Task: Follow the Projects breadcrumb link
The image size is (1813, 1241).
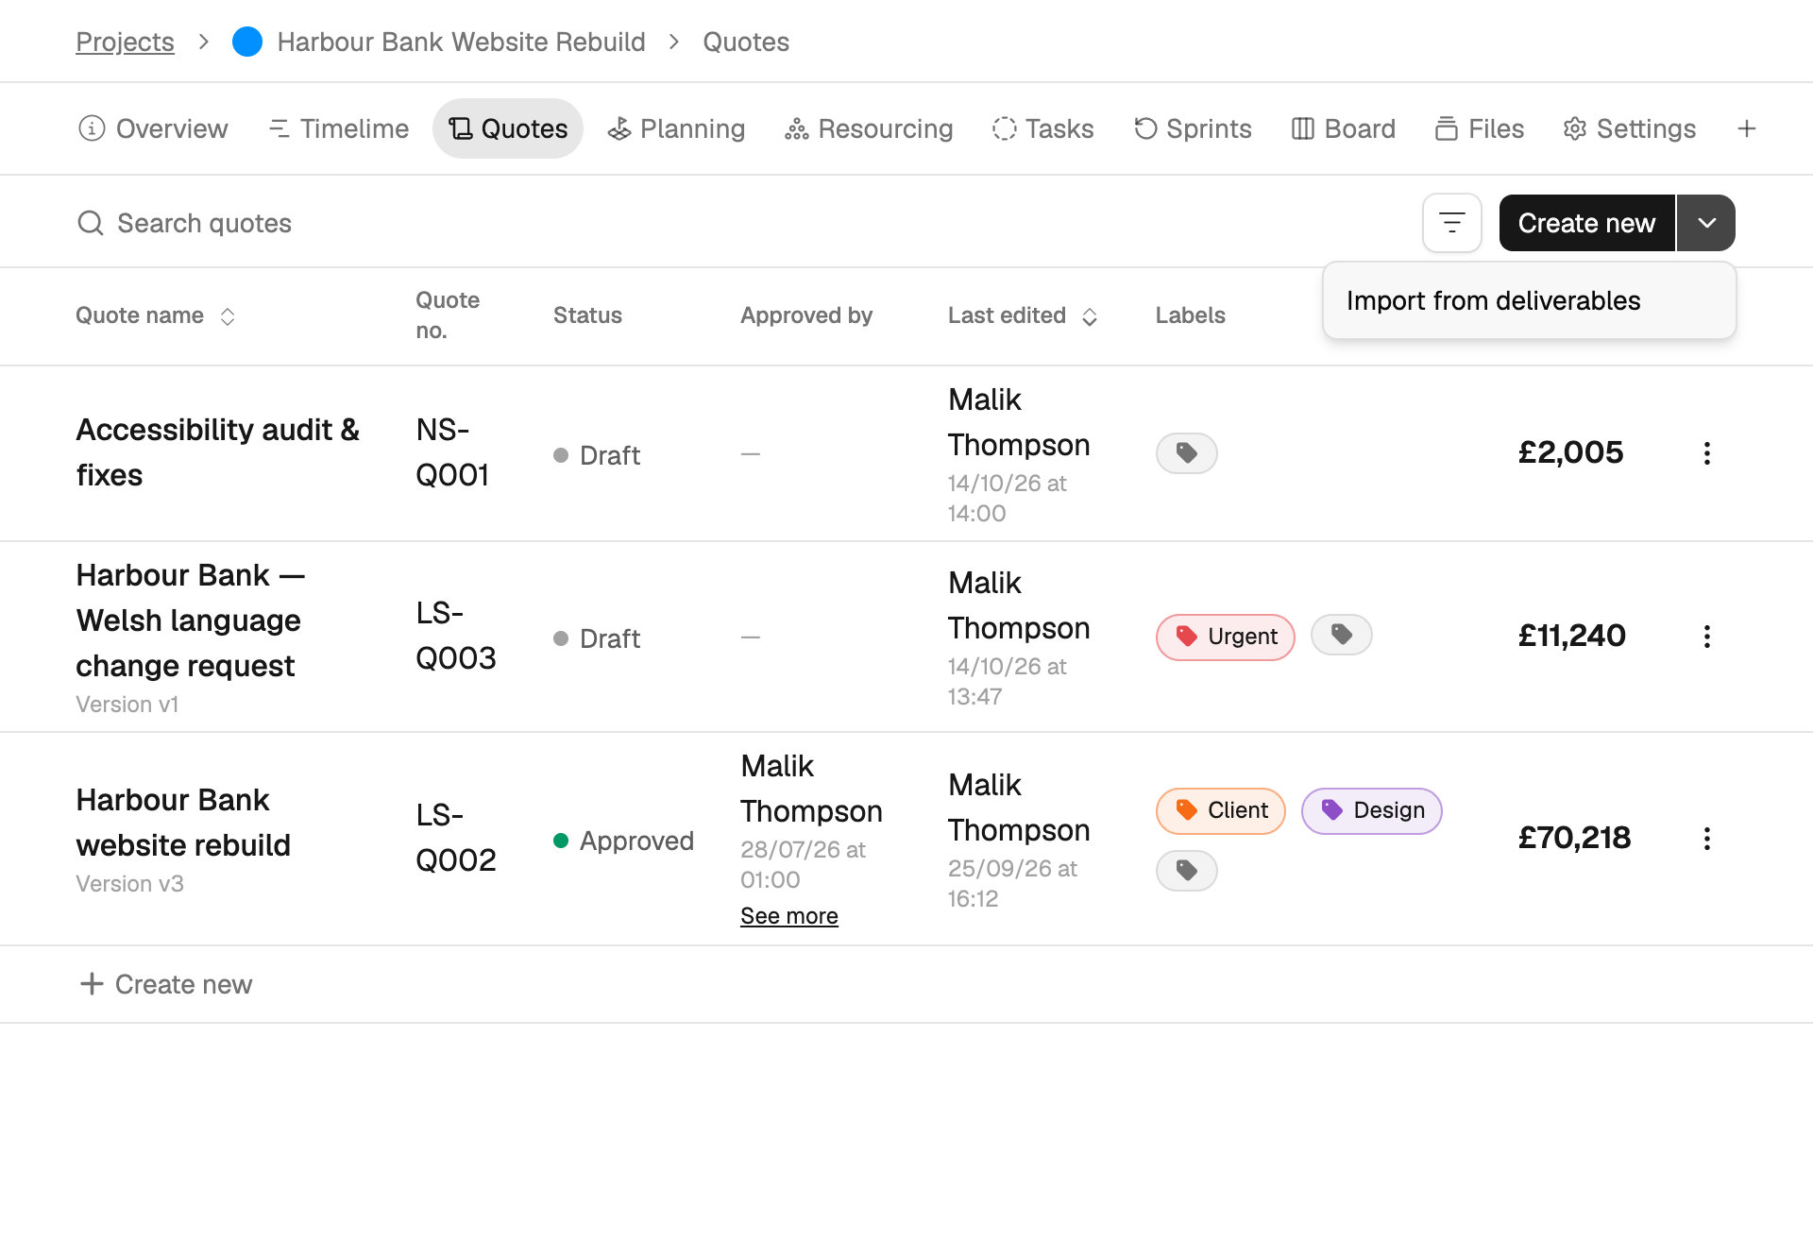Action: pyautogui.click(x=125, y=42)
